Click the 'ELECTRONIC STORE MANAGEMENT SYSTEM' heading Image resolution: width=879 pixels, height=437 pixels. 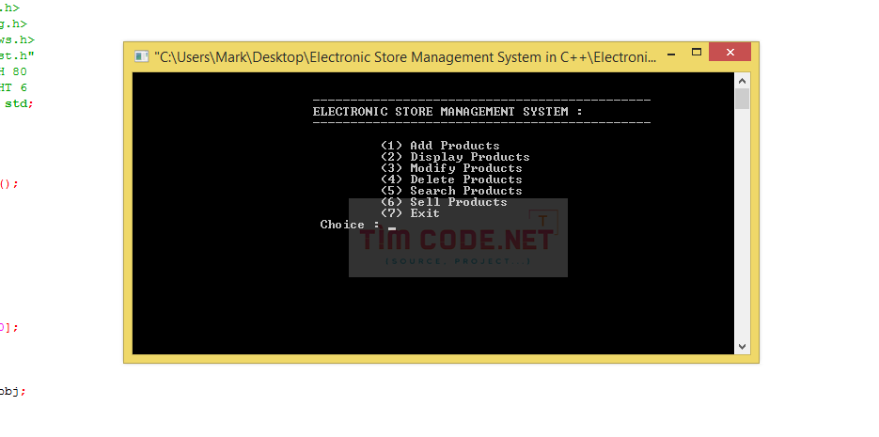click(447, 112)
